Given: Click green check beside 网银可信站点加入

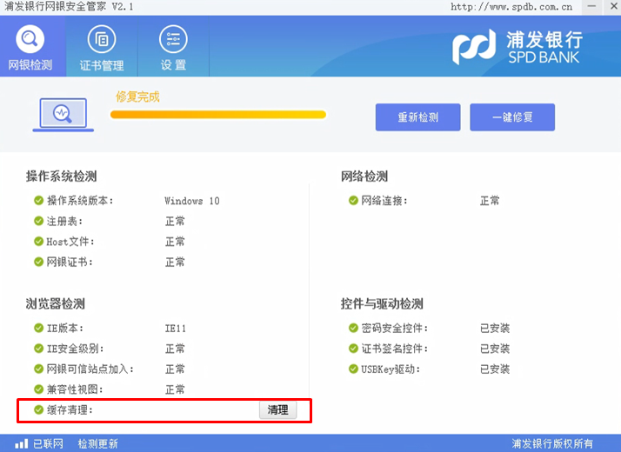Looking at the screenshot, I should pos(38,369).
